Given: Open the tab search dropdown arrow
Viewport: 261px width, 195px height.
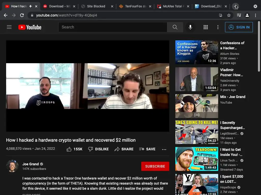Looking at the screenshot, I should tap(255, 6).
